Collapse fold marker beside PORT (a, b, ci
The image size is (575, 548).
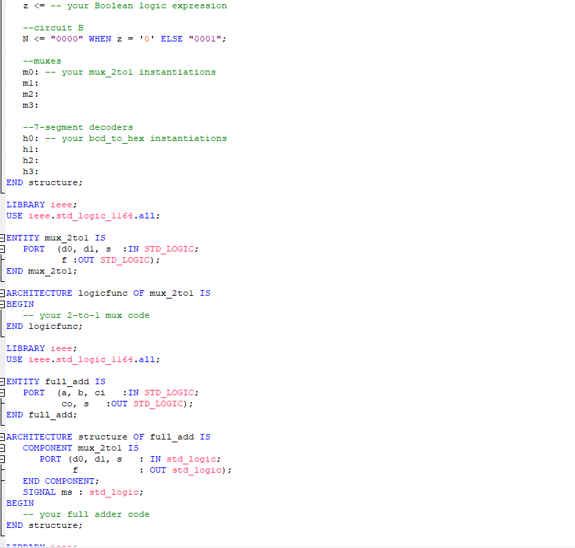(2, 393)
